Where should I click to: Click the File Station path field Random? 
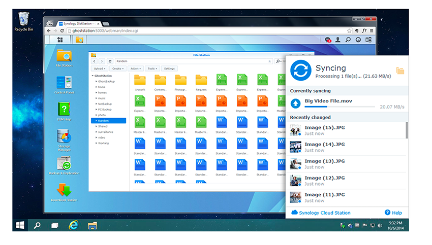(194, 61)
